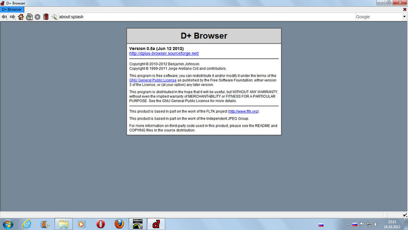
Task: Open the dplus-browser.sourceforge.net link
Action: pyautogui.click(x=164, y=53)
